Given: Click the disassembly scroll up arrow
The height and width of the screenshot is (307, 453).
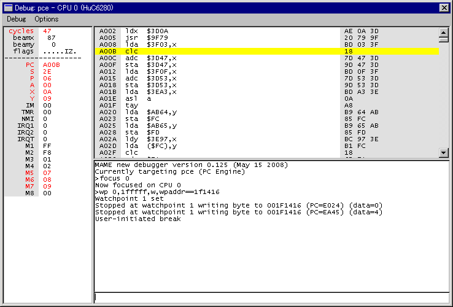Looking at the screenshot, I should (444, 31).
